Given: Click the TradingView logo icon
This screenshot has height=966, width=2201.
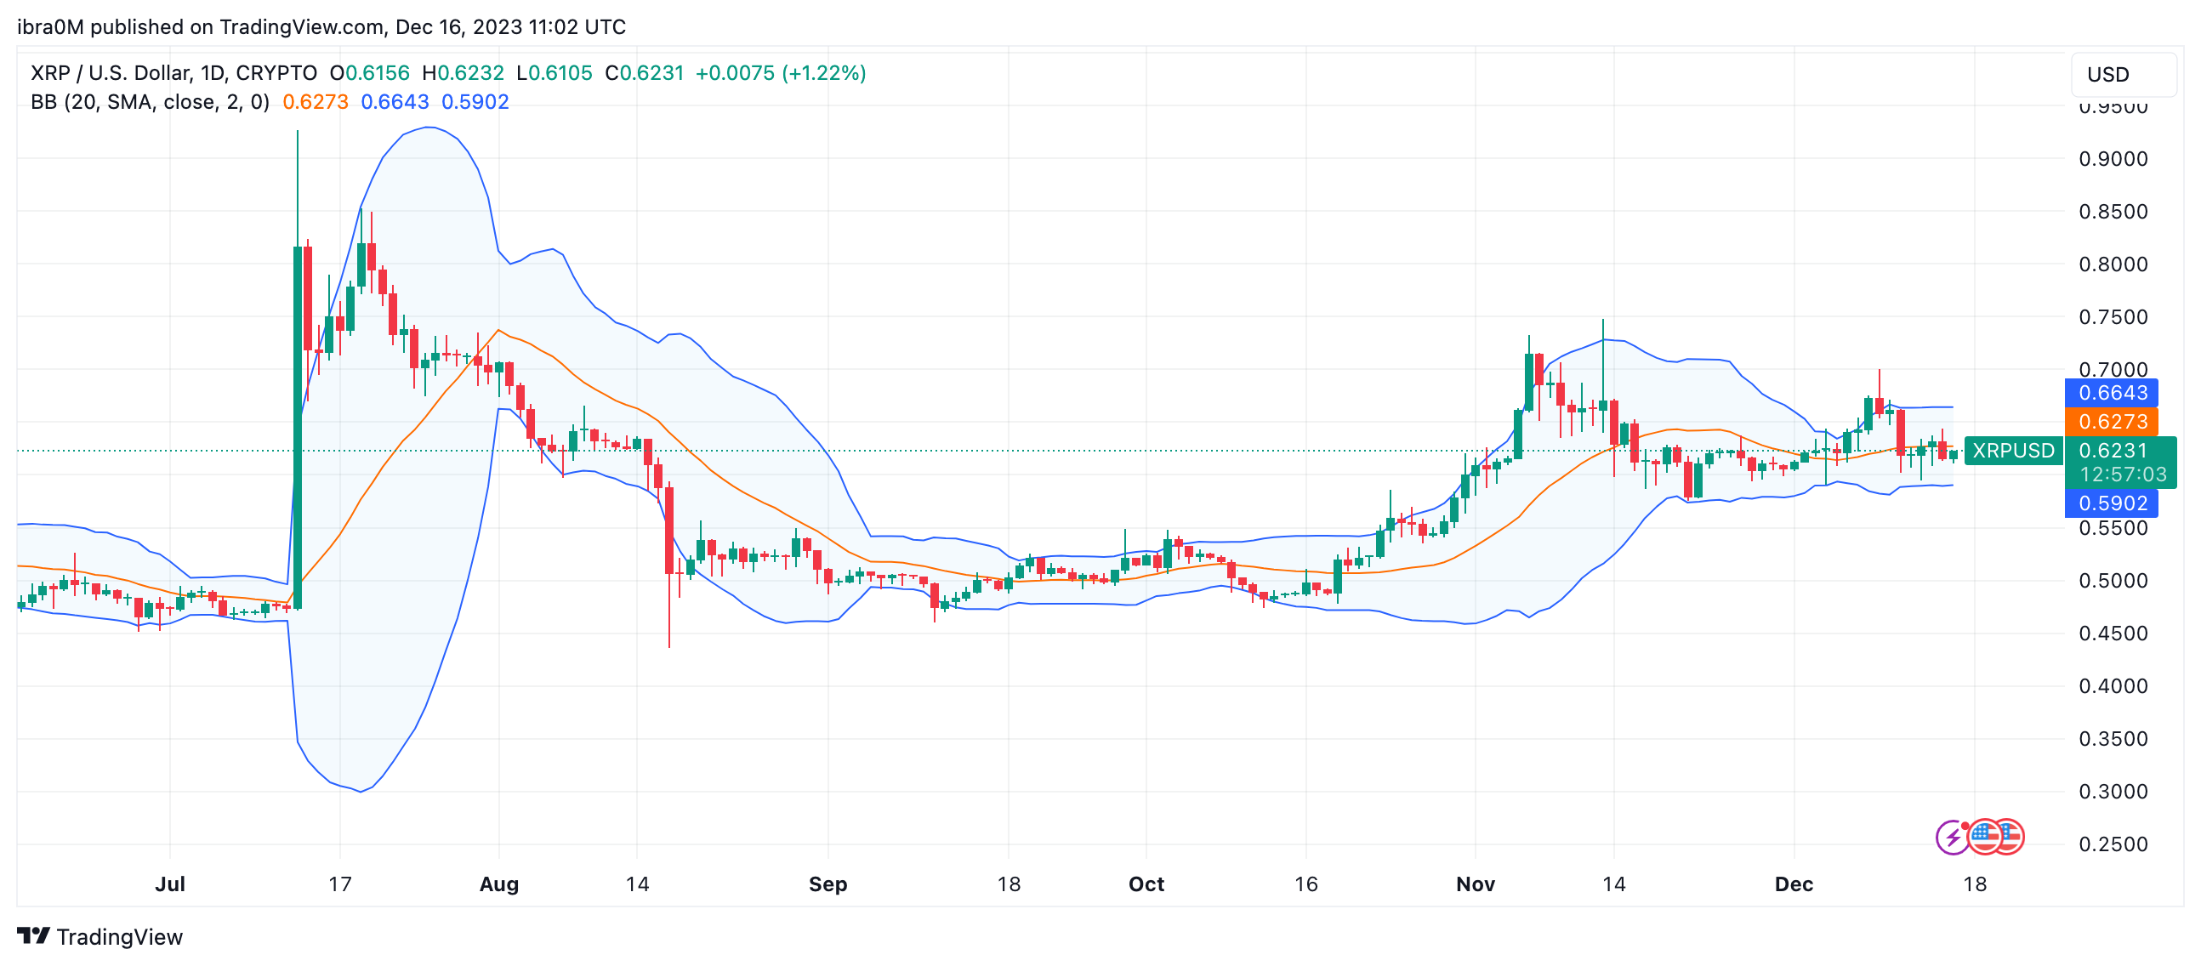Looking at the screenshot, I should coord(33,936).
